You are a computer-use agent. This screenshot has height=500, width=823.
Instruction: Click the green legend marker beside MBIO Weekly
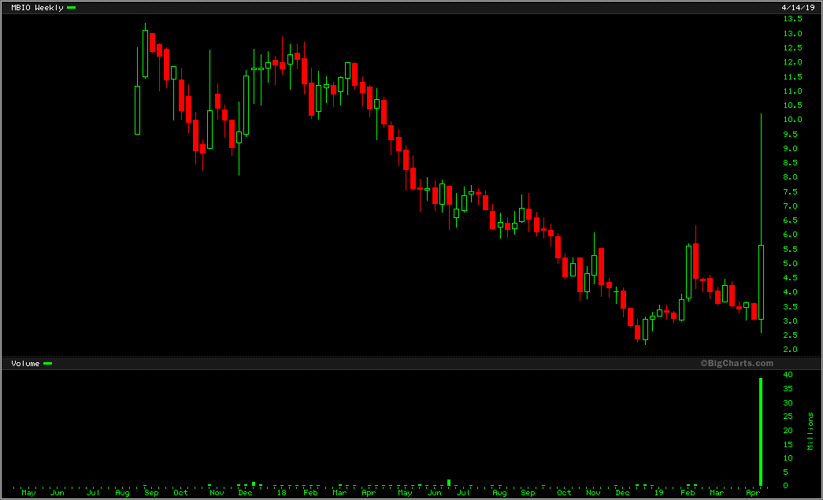pos(72,7)
